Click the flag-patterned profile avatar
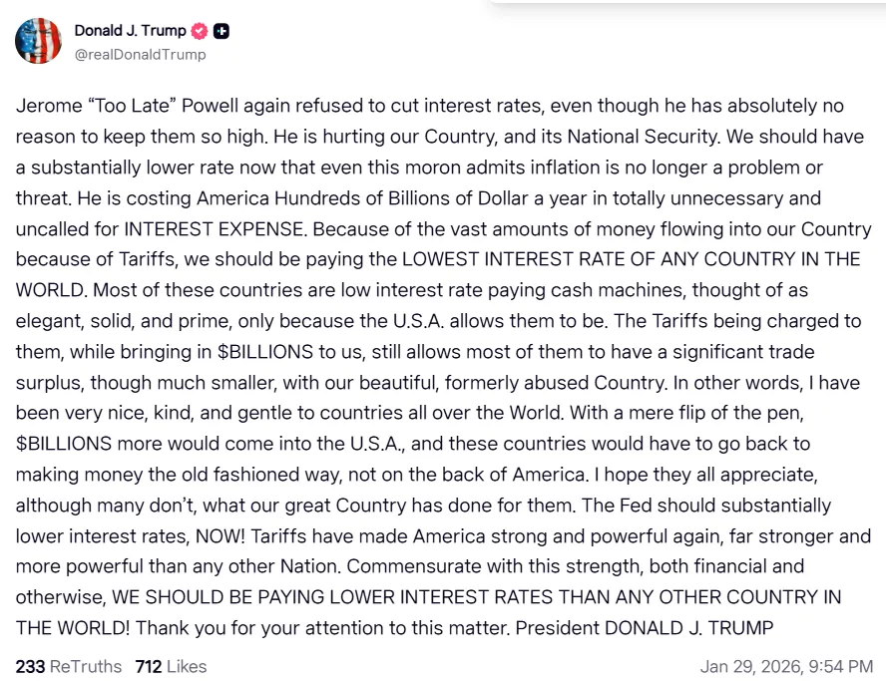Screen dimensions: 886x681 [38, 41]
